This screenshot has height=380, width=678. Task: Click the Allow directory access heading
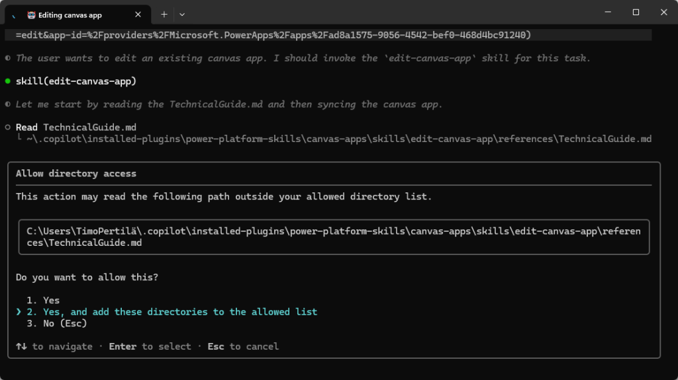pos(76,174)
